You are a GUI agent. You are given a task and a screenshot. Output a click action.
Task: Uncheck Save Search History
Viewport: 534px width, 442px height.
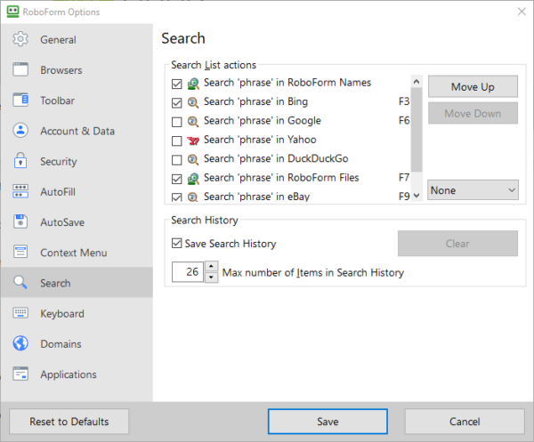pyautogui.click(x=176, y=244)
